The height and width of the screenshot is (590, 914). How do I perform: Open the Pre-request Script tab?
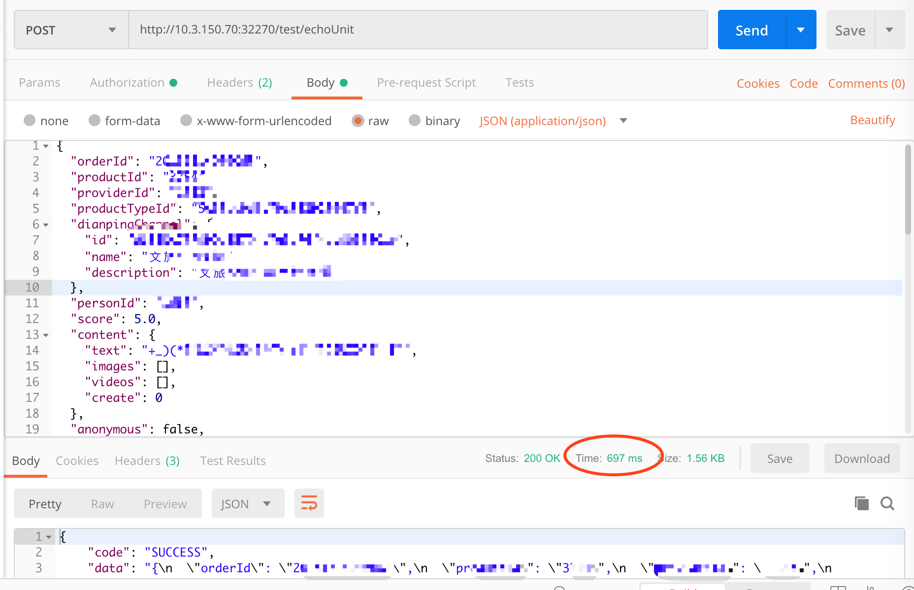[x=426, y=82]
